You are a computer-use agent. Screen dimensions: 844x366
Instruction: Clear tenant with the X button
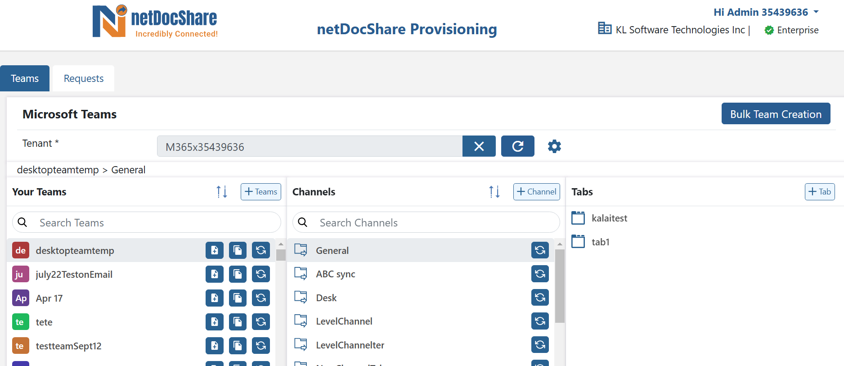point(479,146)
